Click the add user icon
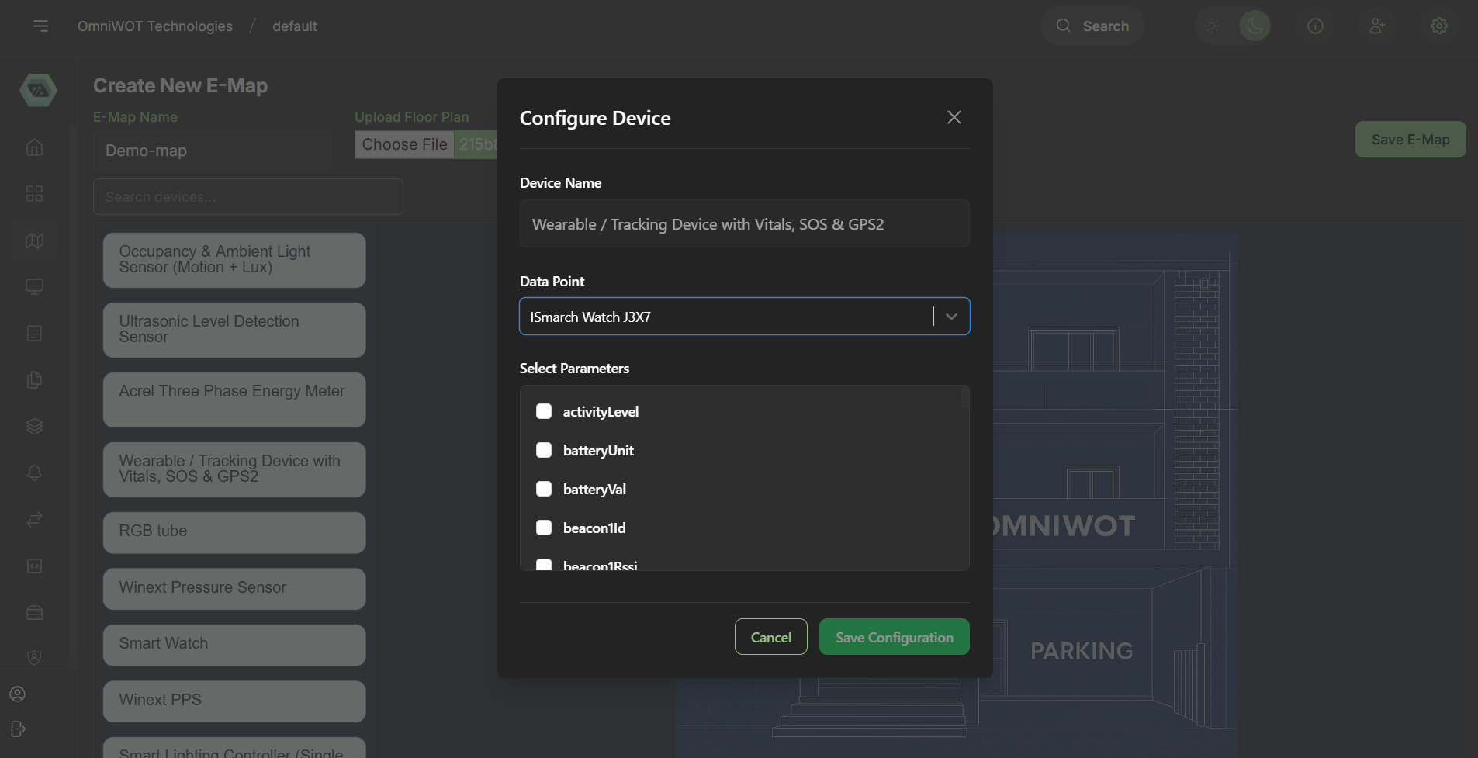This screenshot has width=1478, height=758. coord(1377,26)
